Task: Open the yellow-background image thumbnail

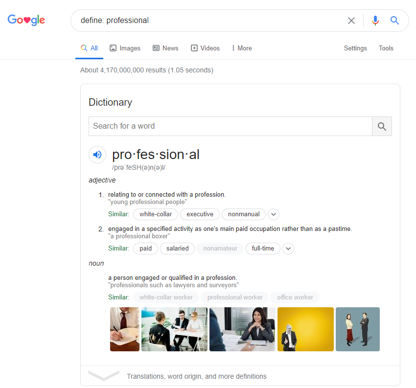Action: coord(305,329)
